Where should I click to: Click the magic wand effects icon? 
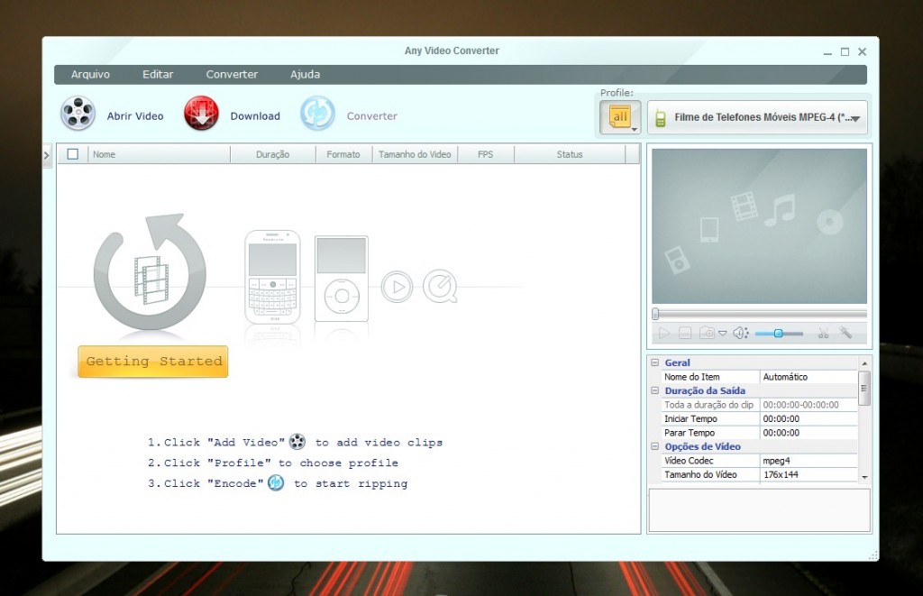[x=845, y=333]
